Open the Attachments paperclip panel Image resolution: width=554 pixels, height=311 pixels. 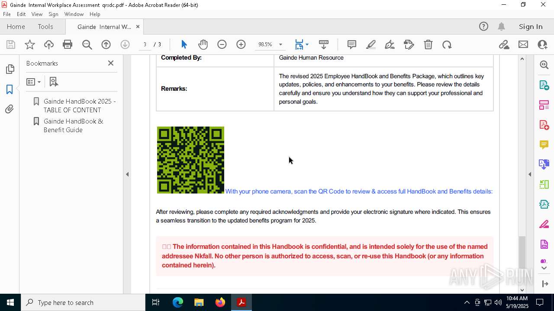tap(10, 109)
